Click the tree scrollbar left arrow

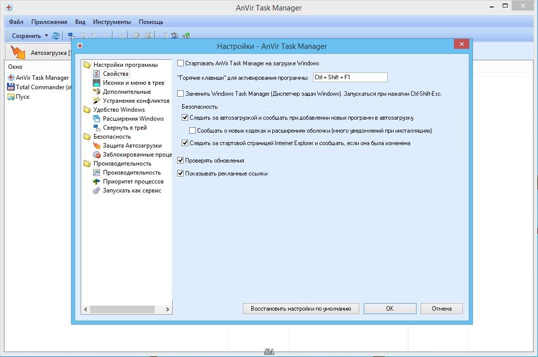[86, 309]
